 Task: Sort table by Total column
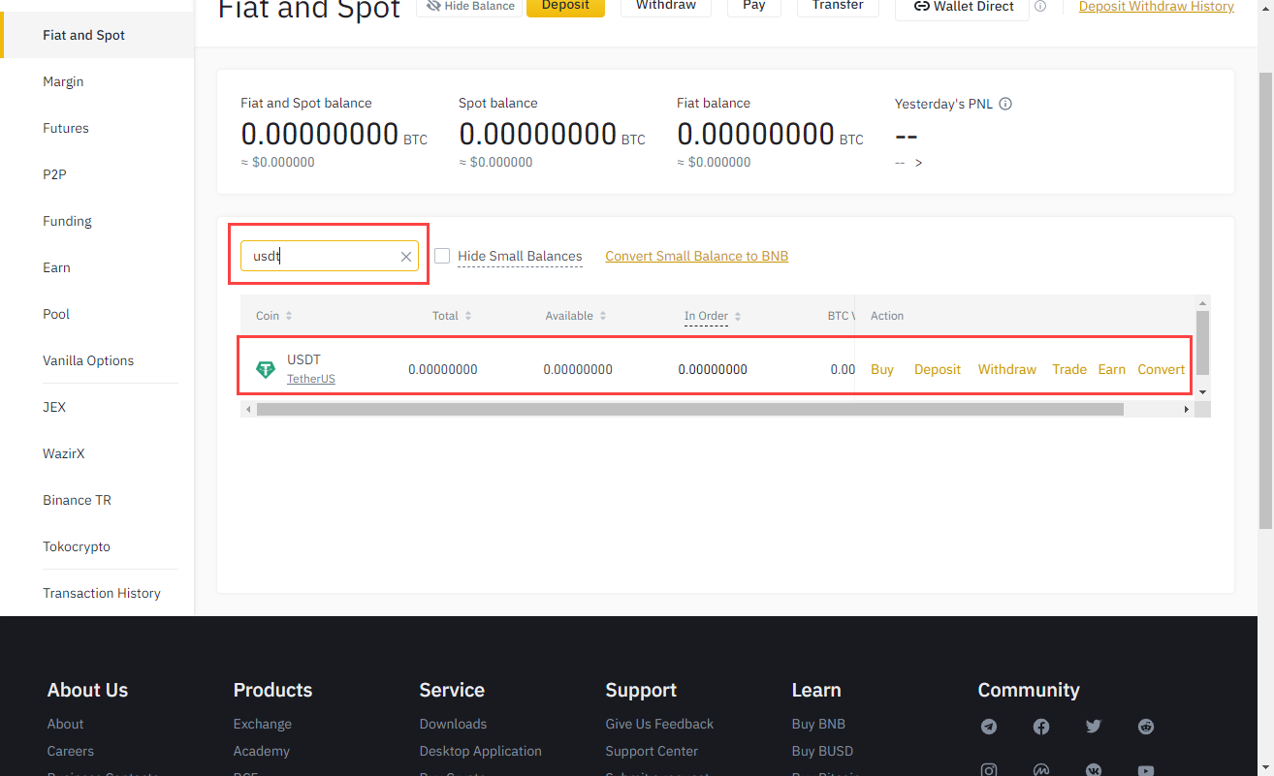click(x=453, y=316)
